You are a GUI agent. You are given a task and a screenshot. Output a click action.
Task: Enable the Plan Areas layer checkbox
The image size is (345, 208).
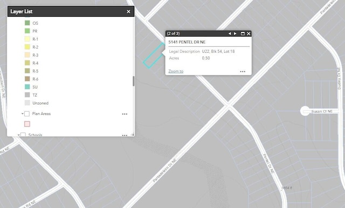coord(27,114)
